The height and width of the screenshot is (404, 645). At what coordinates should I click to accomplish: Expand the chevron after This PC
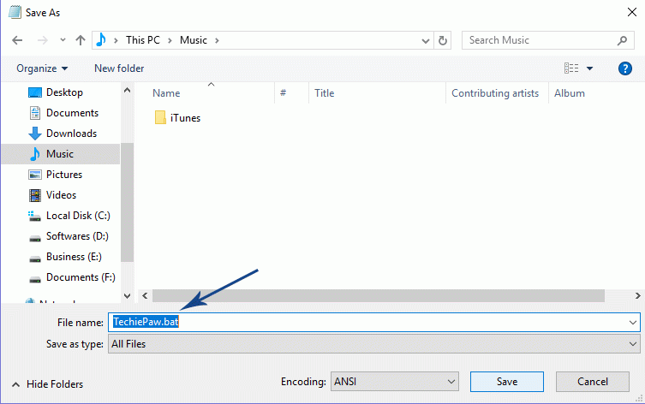170,41
